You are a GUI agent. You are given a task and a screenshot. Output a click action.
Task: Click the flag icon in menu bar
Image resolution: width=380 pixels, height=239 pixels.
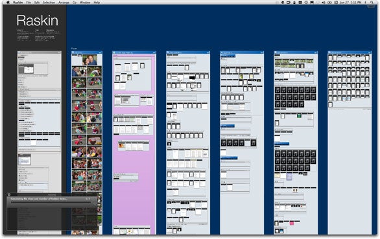312,3
